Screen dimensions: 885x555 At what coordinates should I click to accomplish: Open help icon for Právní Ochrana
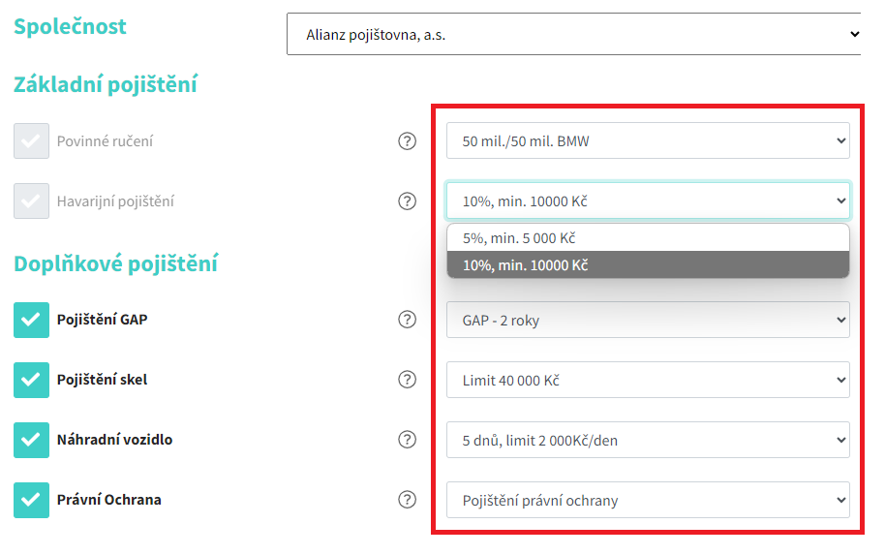[x=407, y=500]
